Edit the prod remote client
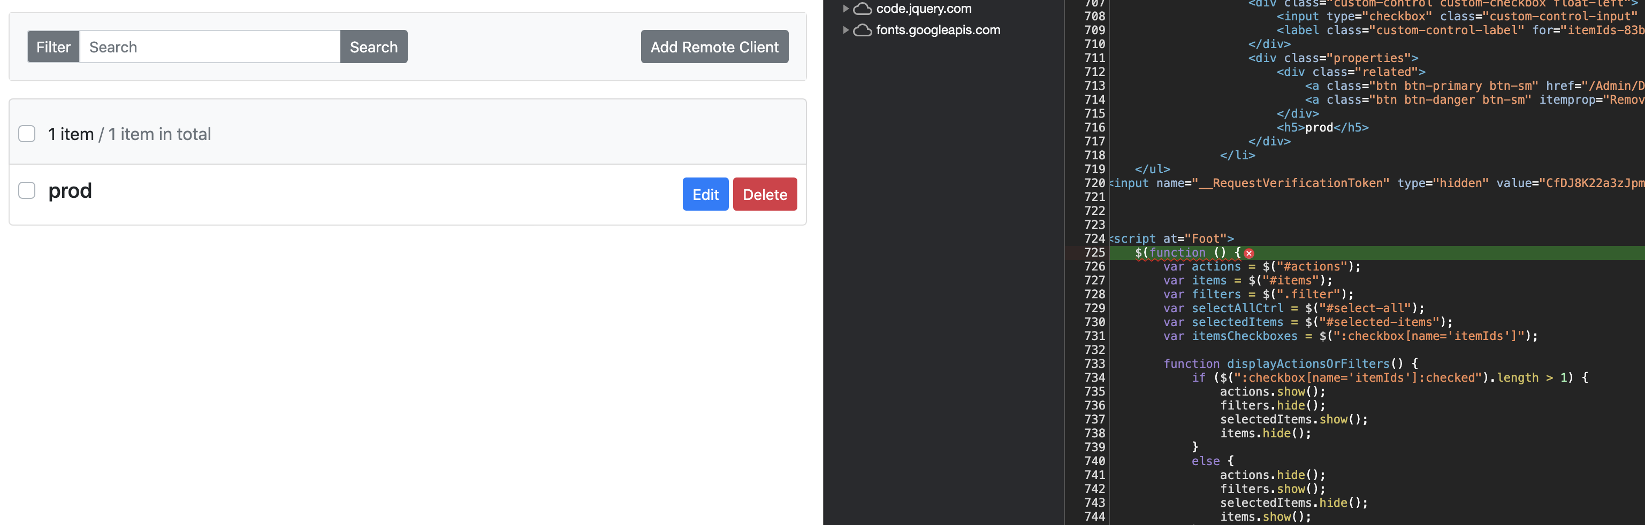This screenshot has width=1645, height=525. [x=706, y=194]
